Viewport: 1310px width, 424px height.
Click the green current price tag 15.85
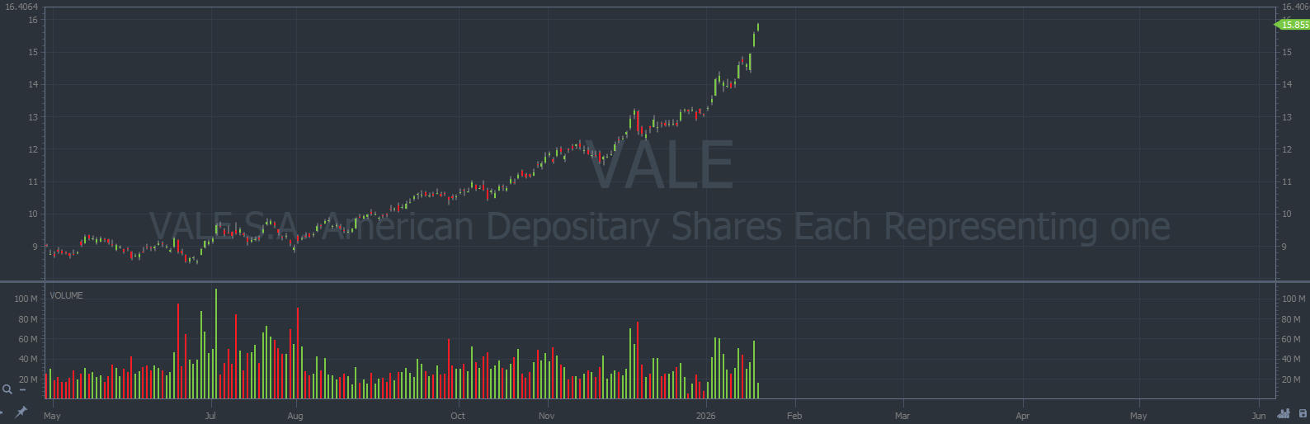pyautogui.click(x=1293, y=25)
